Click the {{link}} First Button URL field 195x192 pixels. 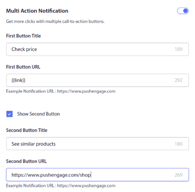97,80
